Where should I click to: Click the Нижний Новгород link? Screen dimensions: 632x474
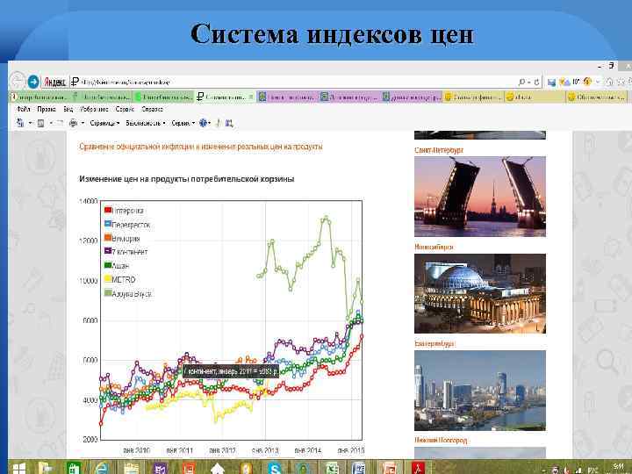pos(441,440)
